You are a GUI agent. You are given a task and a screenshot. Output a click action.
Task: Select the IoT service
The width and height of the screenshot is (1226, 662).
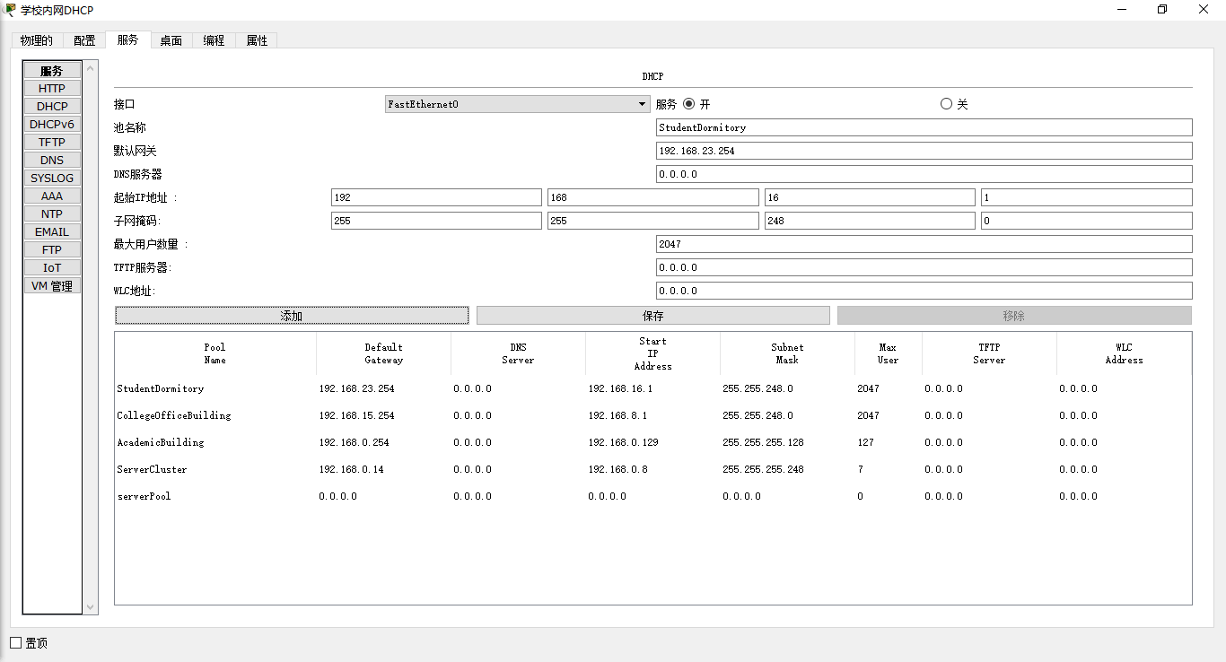tap(52, 267)
